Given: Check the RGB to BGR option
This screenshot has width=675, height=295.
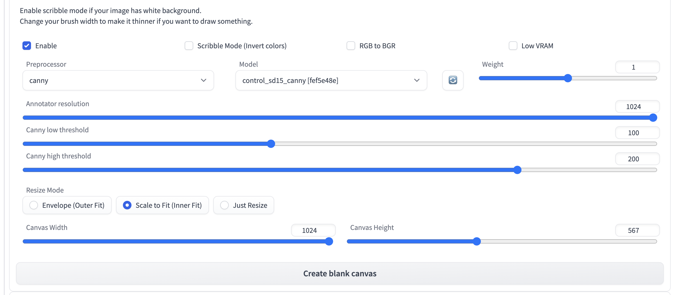Looking at the screenshot, I should 351,46.
